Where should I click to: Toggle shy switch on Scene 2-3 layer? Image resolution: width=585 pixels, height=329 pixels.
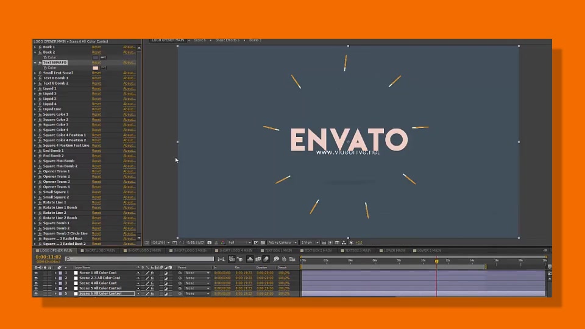coord(138,278)
